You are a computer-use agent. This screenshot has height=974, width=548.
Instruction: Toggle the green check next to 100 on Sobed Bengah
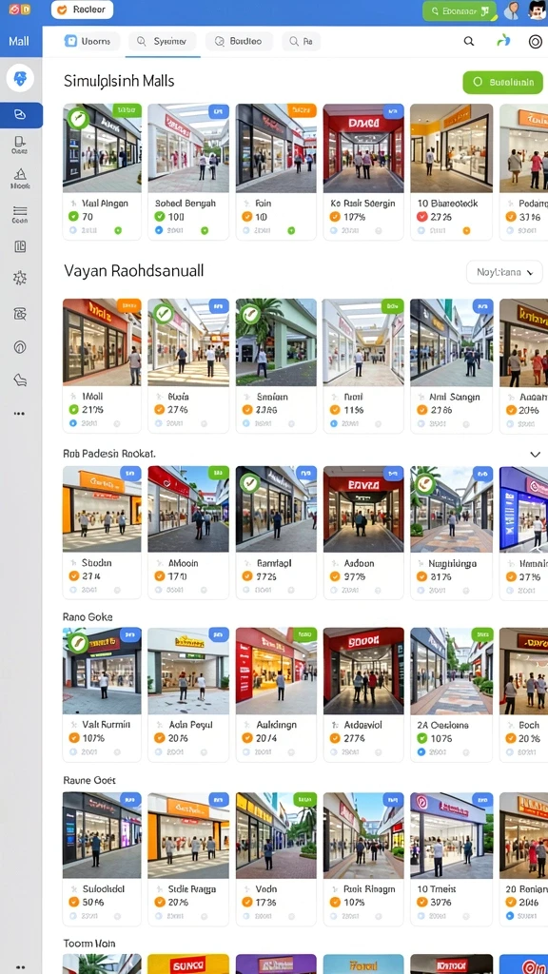(x=159, y=217)
